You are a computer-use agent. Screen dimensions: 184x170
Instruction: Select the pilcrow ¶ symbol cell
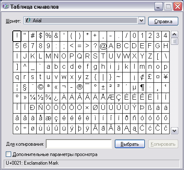tap(142, 88)
